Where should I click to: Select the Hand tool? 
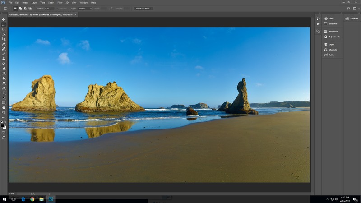point(4,107)
